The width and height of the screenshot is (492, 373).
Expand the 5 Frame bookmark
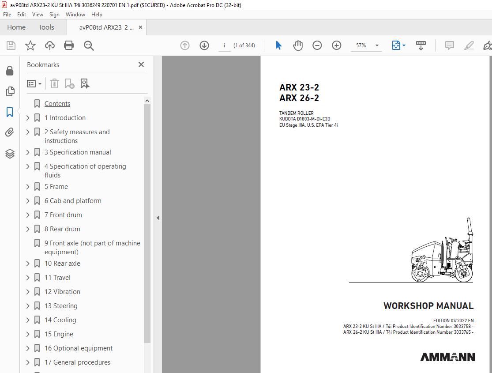28,187
